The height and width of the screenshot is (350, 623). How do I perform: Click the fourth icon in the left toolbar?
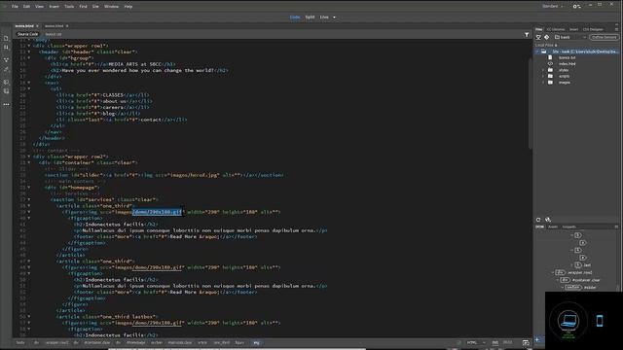pos(6,69)
